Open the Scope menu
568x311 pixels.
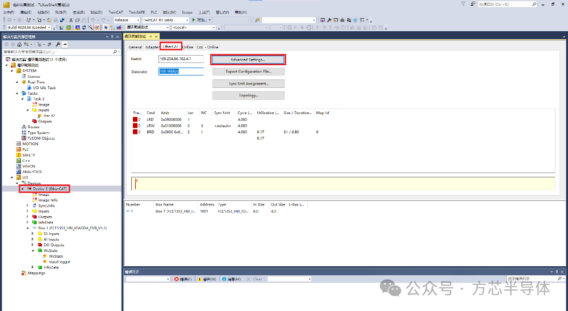coord(187,12)
